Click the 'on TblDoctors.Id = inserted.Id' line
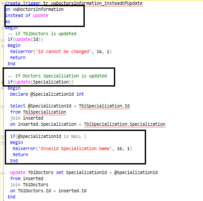This screenshot has height=201, width=203. pos(48,191)
